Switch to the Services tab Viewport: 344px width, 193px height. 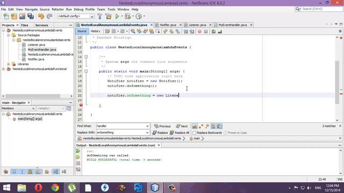coord(41,25)
